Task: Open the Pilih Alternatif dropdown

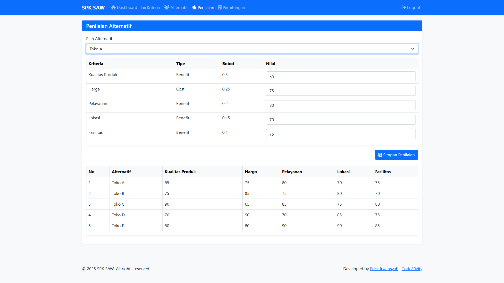Action: click(x=252, y=49)
